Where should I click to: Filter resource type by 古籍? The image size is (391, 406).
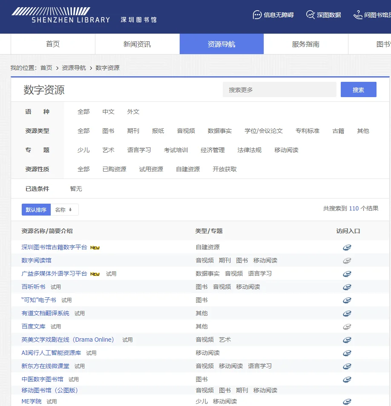[338, 131]
